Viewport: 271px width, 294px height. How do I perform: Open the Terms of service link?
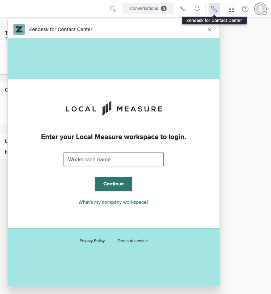tap(133, 241)
